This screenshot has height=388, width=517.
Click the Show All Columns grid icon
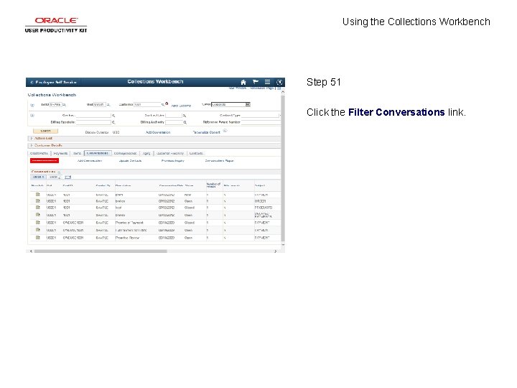click(68, 177)
